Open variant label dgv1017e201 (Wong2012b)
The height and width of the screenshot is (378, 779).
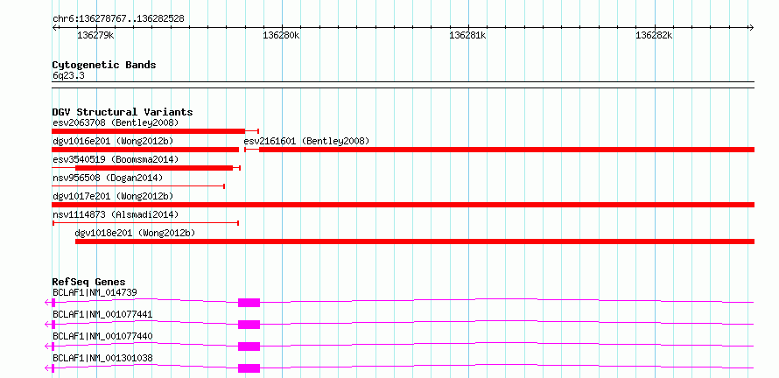click(x=113, y=196)
